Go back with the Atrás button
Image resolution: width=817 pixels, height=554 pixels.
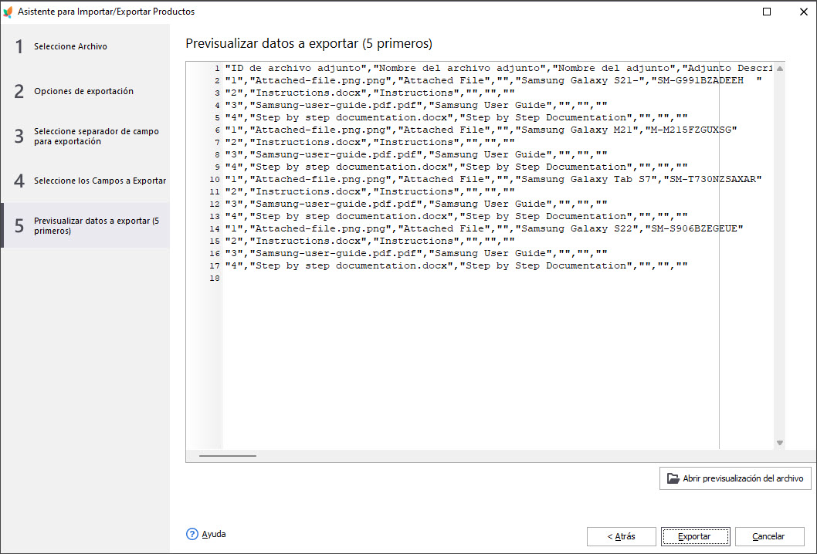coord(621,536)
